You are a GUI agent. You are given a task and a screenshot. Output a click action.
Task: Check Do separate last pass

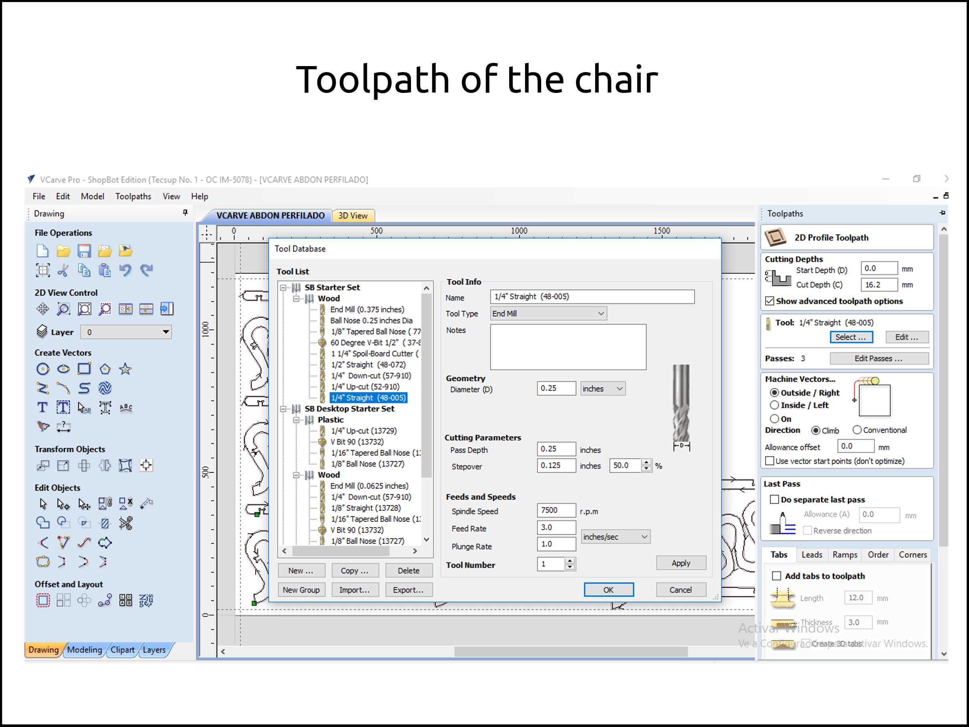[x=774, y=499]
